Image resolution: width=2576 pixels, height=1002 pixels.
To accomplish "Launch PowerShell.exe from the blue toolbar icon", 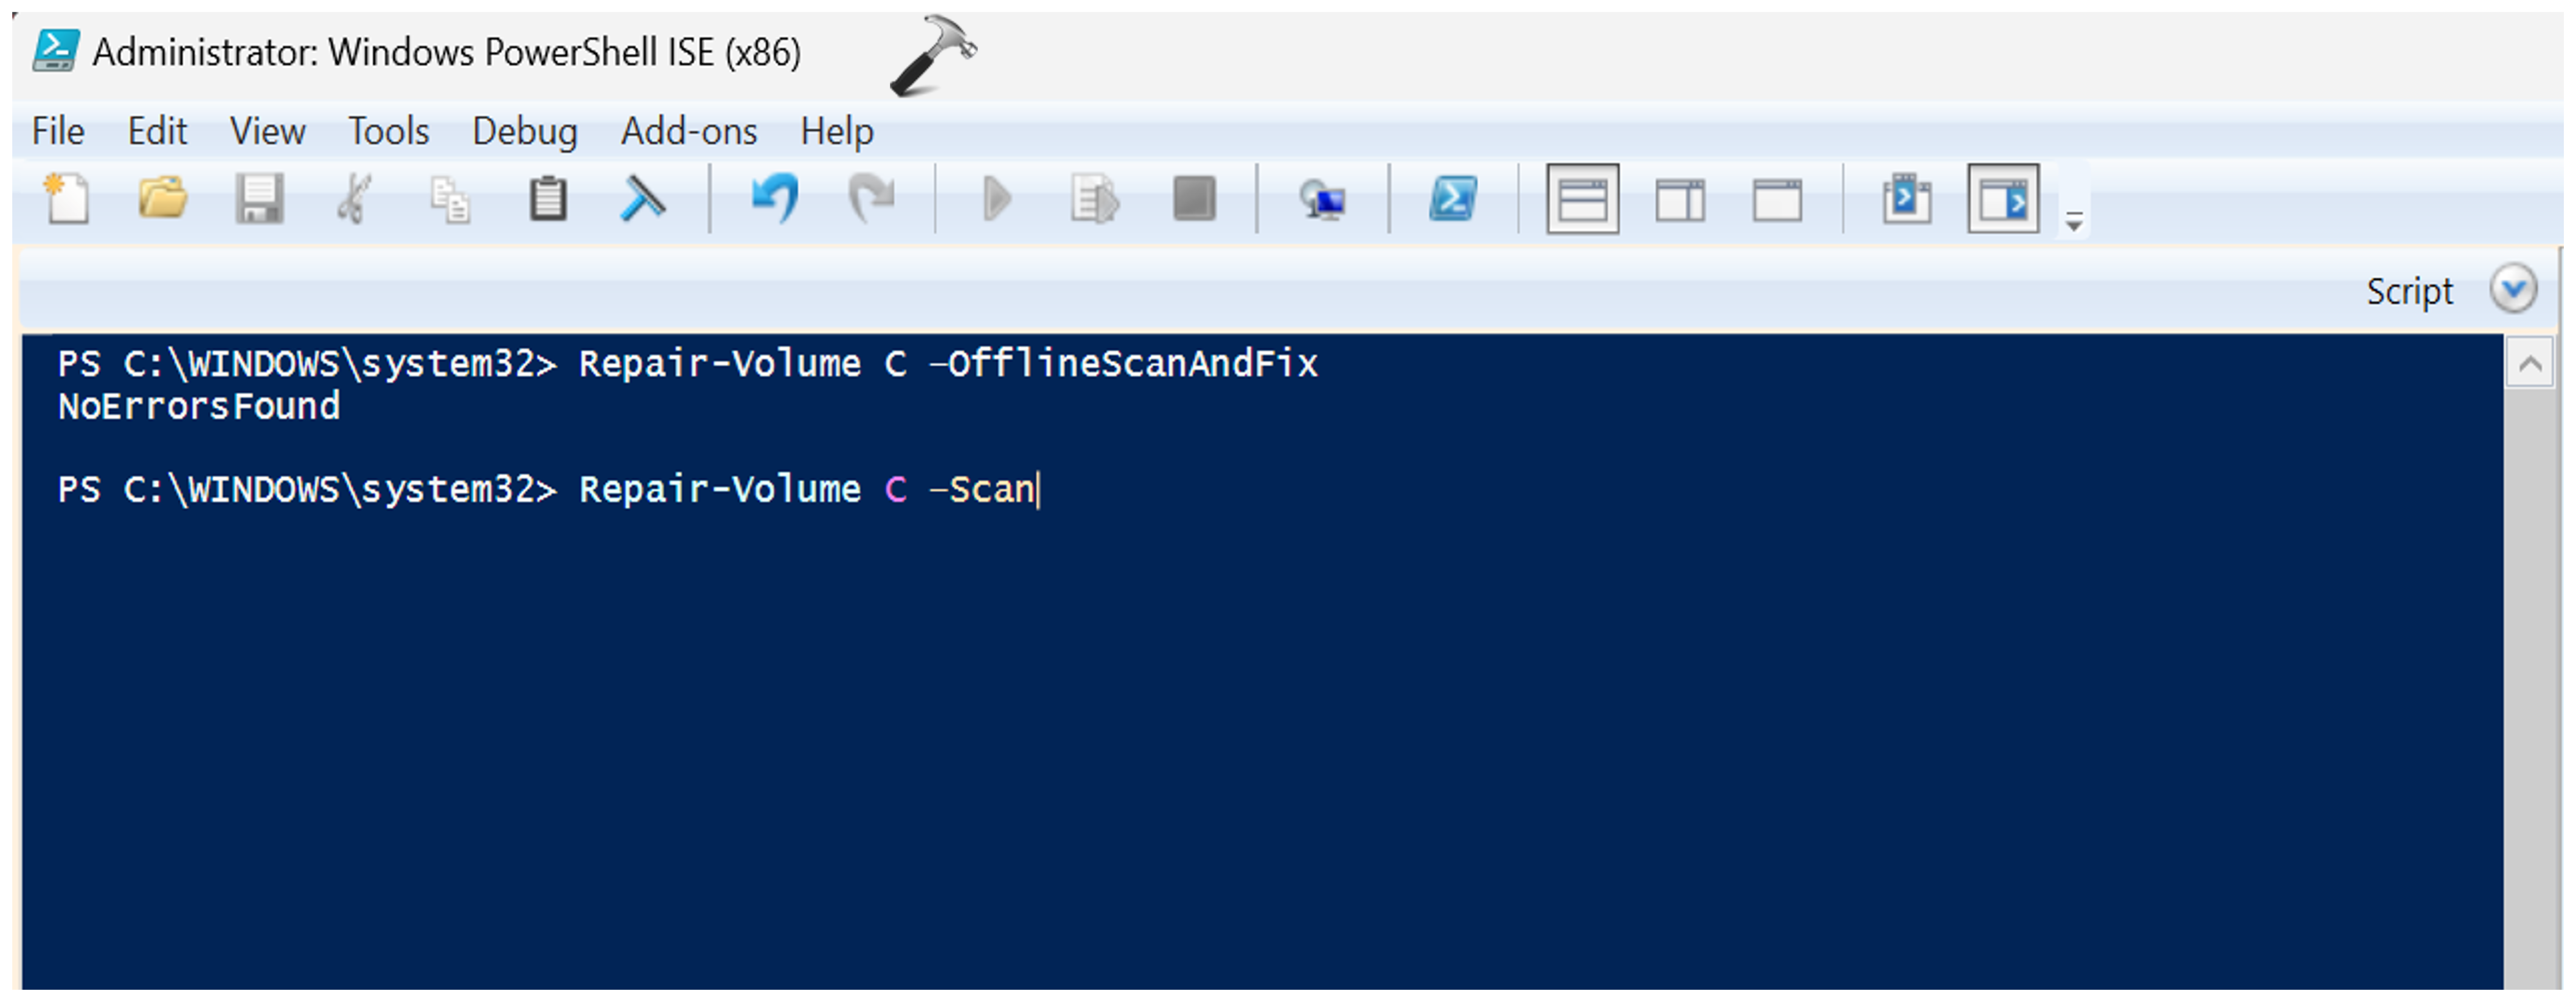I will coord(1452,199).
